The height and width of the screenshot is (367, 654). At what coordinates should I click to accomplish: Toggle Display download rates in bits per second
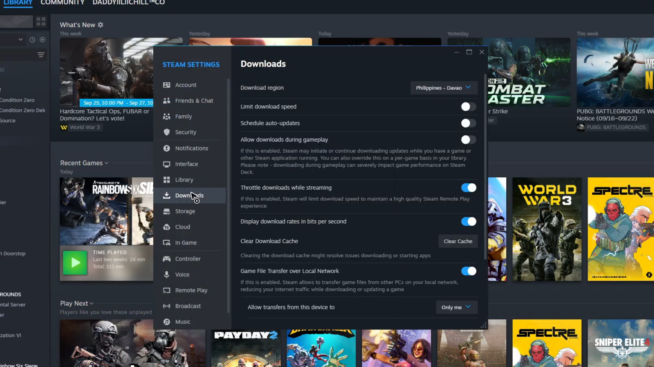468,222
